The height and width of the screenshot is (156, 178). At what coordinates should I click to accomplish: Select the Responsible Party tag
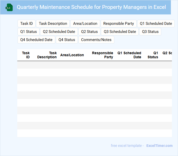(119, 24)
